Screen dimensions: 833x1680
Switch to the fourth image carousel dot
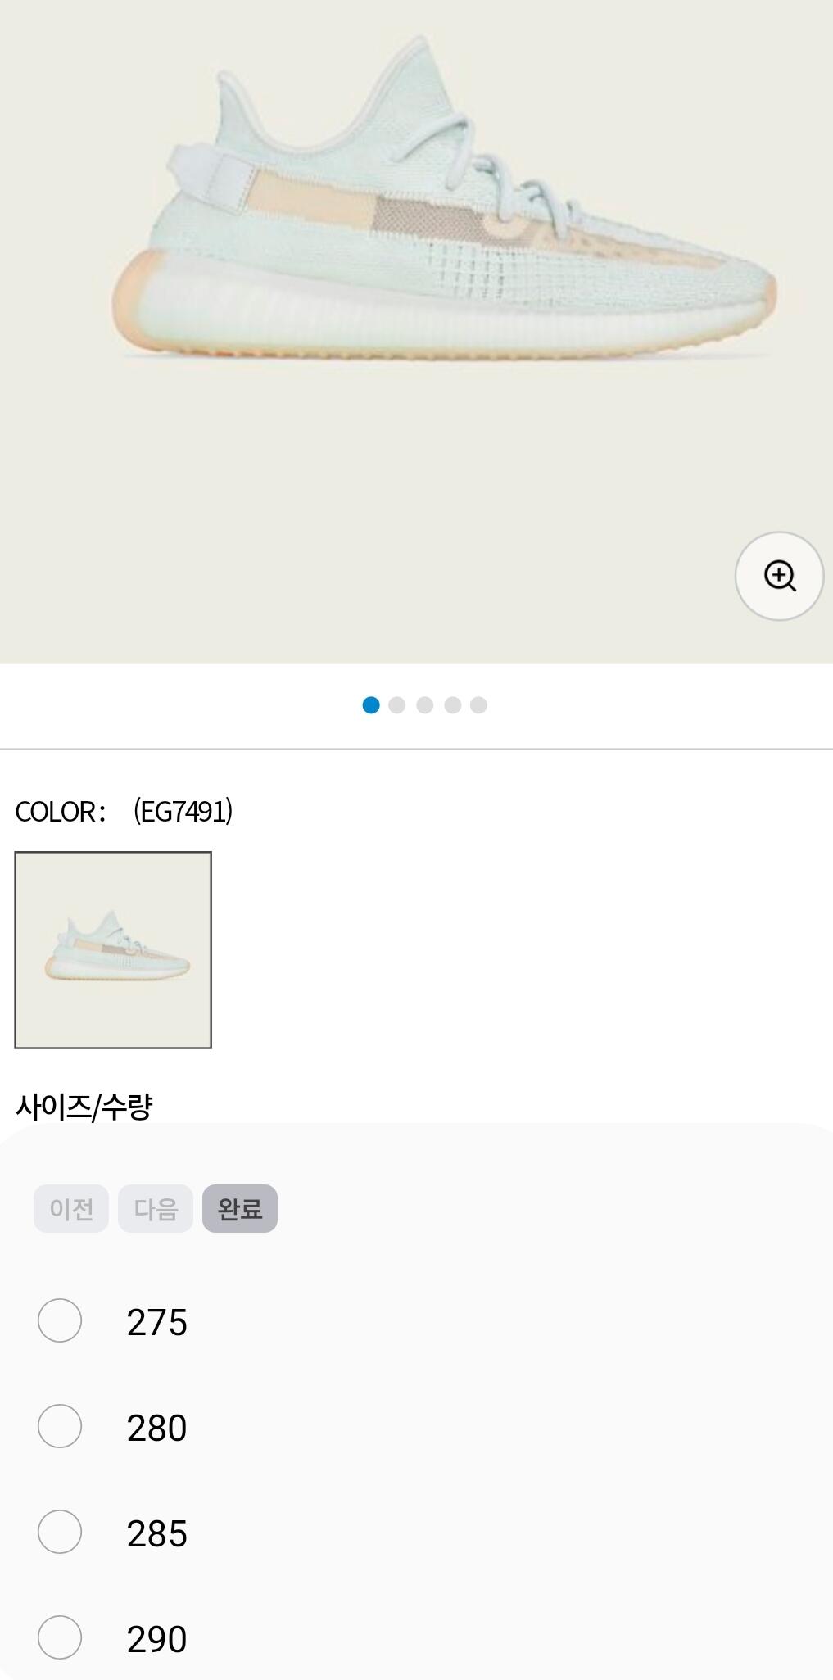tap(452, 705)
